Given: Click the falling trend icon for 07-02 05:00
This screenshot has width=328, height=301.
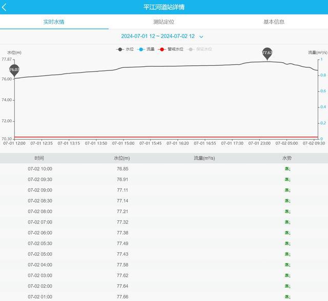Looking at the screenshot, I should click(288, 254).
